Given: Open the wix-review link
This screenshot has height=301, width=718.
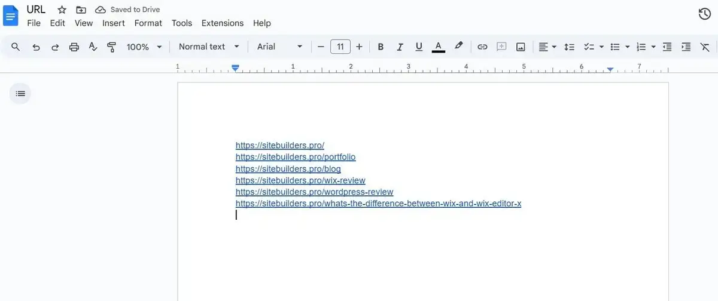Looking at the screenshot, I should point(300,180).
